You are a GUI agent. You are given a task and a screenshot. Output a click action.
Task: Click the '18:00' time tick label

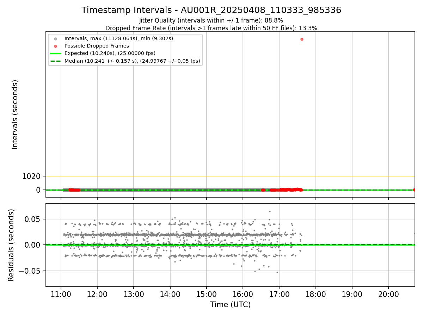[316, 294]
